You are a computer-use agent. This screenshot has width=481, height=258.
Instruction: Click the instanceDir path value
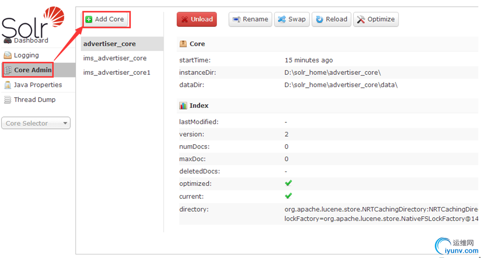(332, 73)
